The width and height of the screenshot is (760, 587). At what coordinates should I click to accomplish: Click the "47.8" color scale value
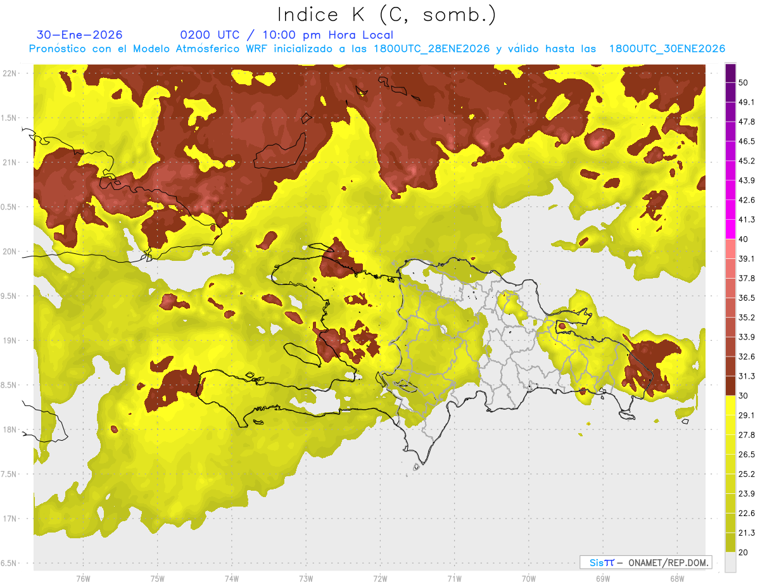[x=747, y=122]
